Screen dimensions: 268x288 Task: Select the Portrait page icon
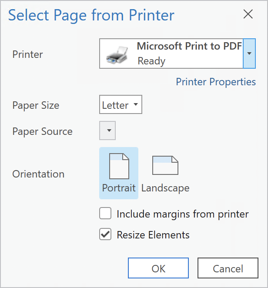(x=119, y=166)
